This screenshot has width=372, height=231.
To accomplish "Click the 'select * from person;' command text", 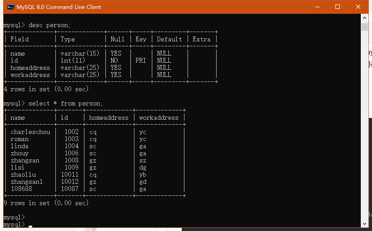I will click(x=66, y=104).
